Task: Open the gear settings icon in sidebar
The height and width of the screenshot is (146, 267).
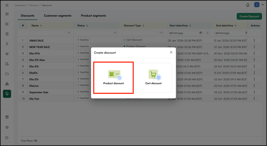Action: pos(7,127)
